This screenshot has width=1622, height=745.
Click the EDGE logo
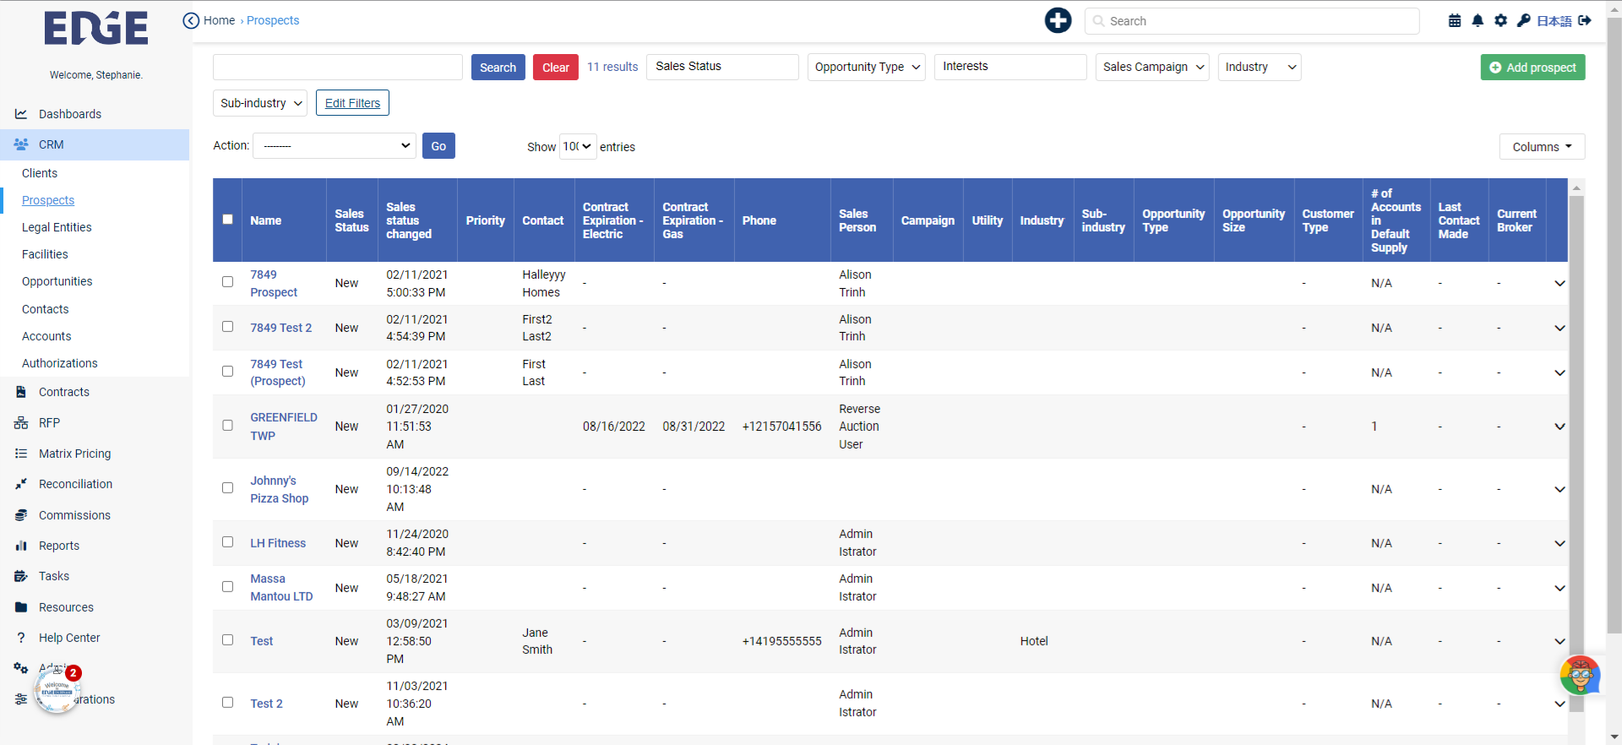tap(96, 29)
